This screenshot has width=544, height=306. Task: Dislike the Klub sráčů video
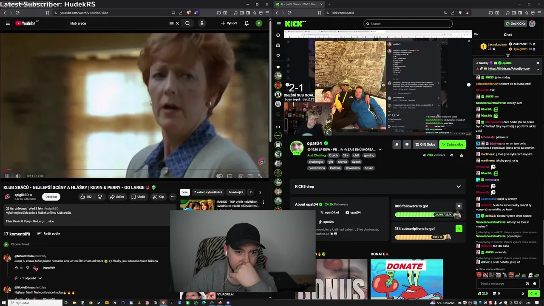pyautogui.click(x=100, y=197)
